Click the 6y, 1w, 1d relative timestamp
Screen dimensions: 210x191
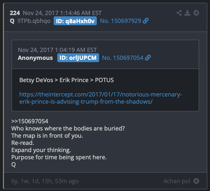click(45, 181)
